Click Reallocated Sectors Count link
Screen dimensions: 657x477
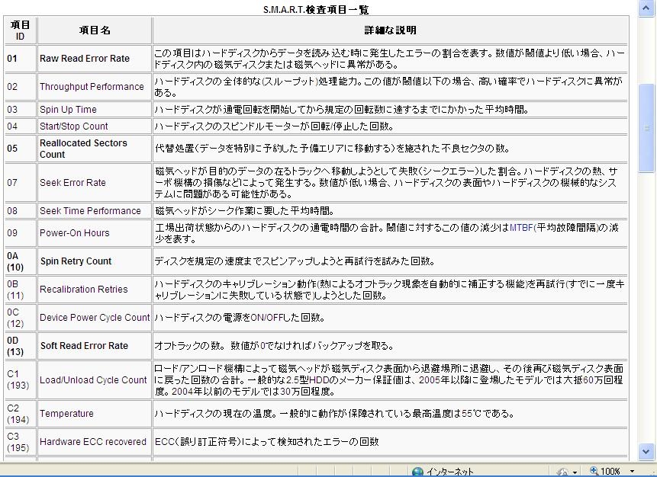click(83, 149)
